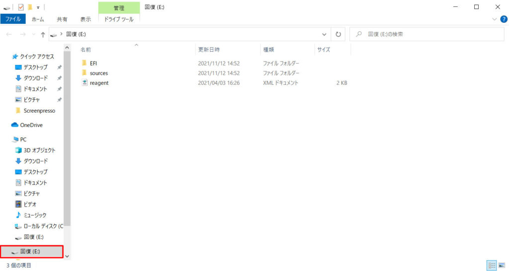Select the sources folder
This screenshot has height=271, width=509.
tap(99, 73)
